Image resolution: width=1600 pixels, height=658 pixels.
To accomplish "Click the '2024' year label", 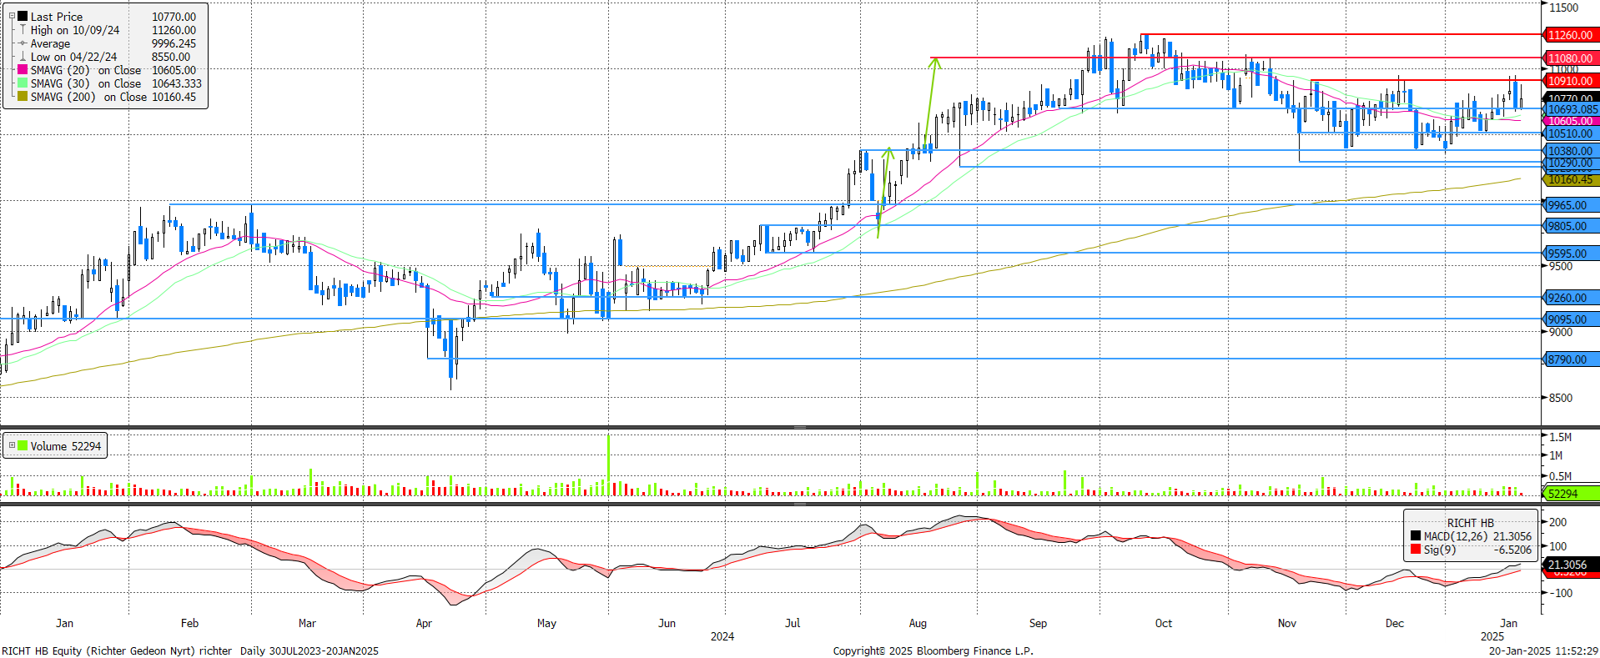I will point(722,636).
